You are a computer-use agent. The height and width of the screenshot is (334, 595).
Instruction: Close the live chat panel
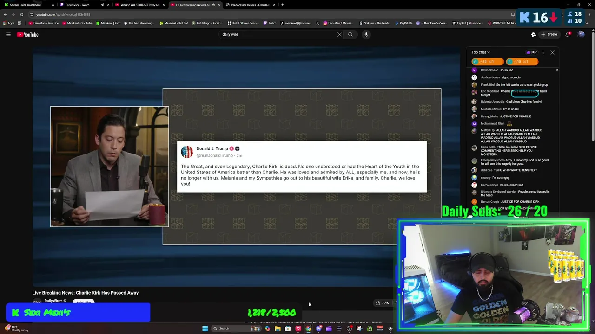coord(552,52)
